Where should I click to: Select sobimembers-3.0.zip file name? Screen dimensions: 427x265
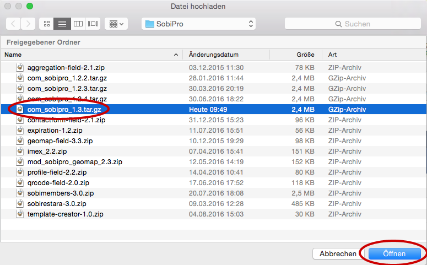(61, 193)
